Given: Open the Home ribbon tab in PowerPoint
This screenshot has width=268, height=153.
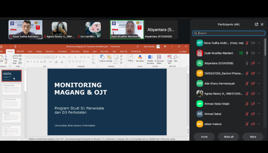Looking at the screenshot, I should [10, 51].
